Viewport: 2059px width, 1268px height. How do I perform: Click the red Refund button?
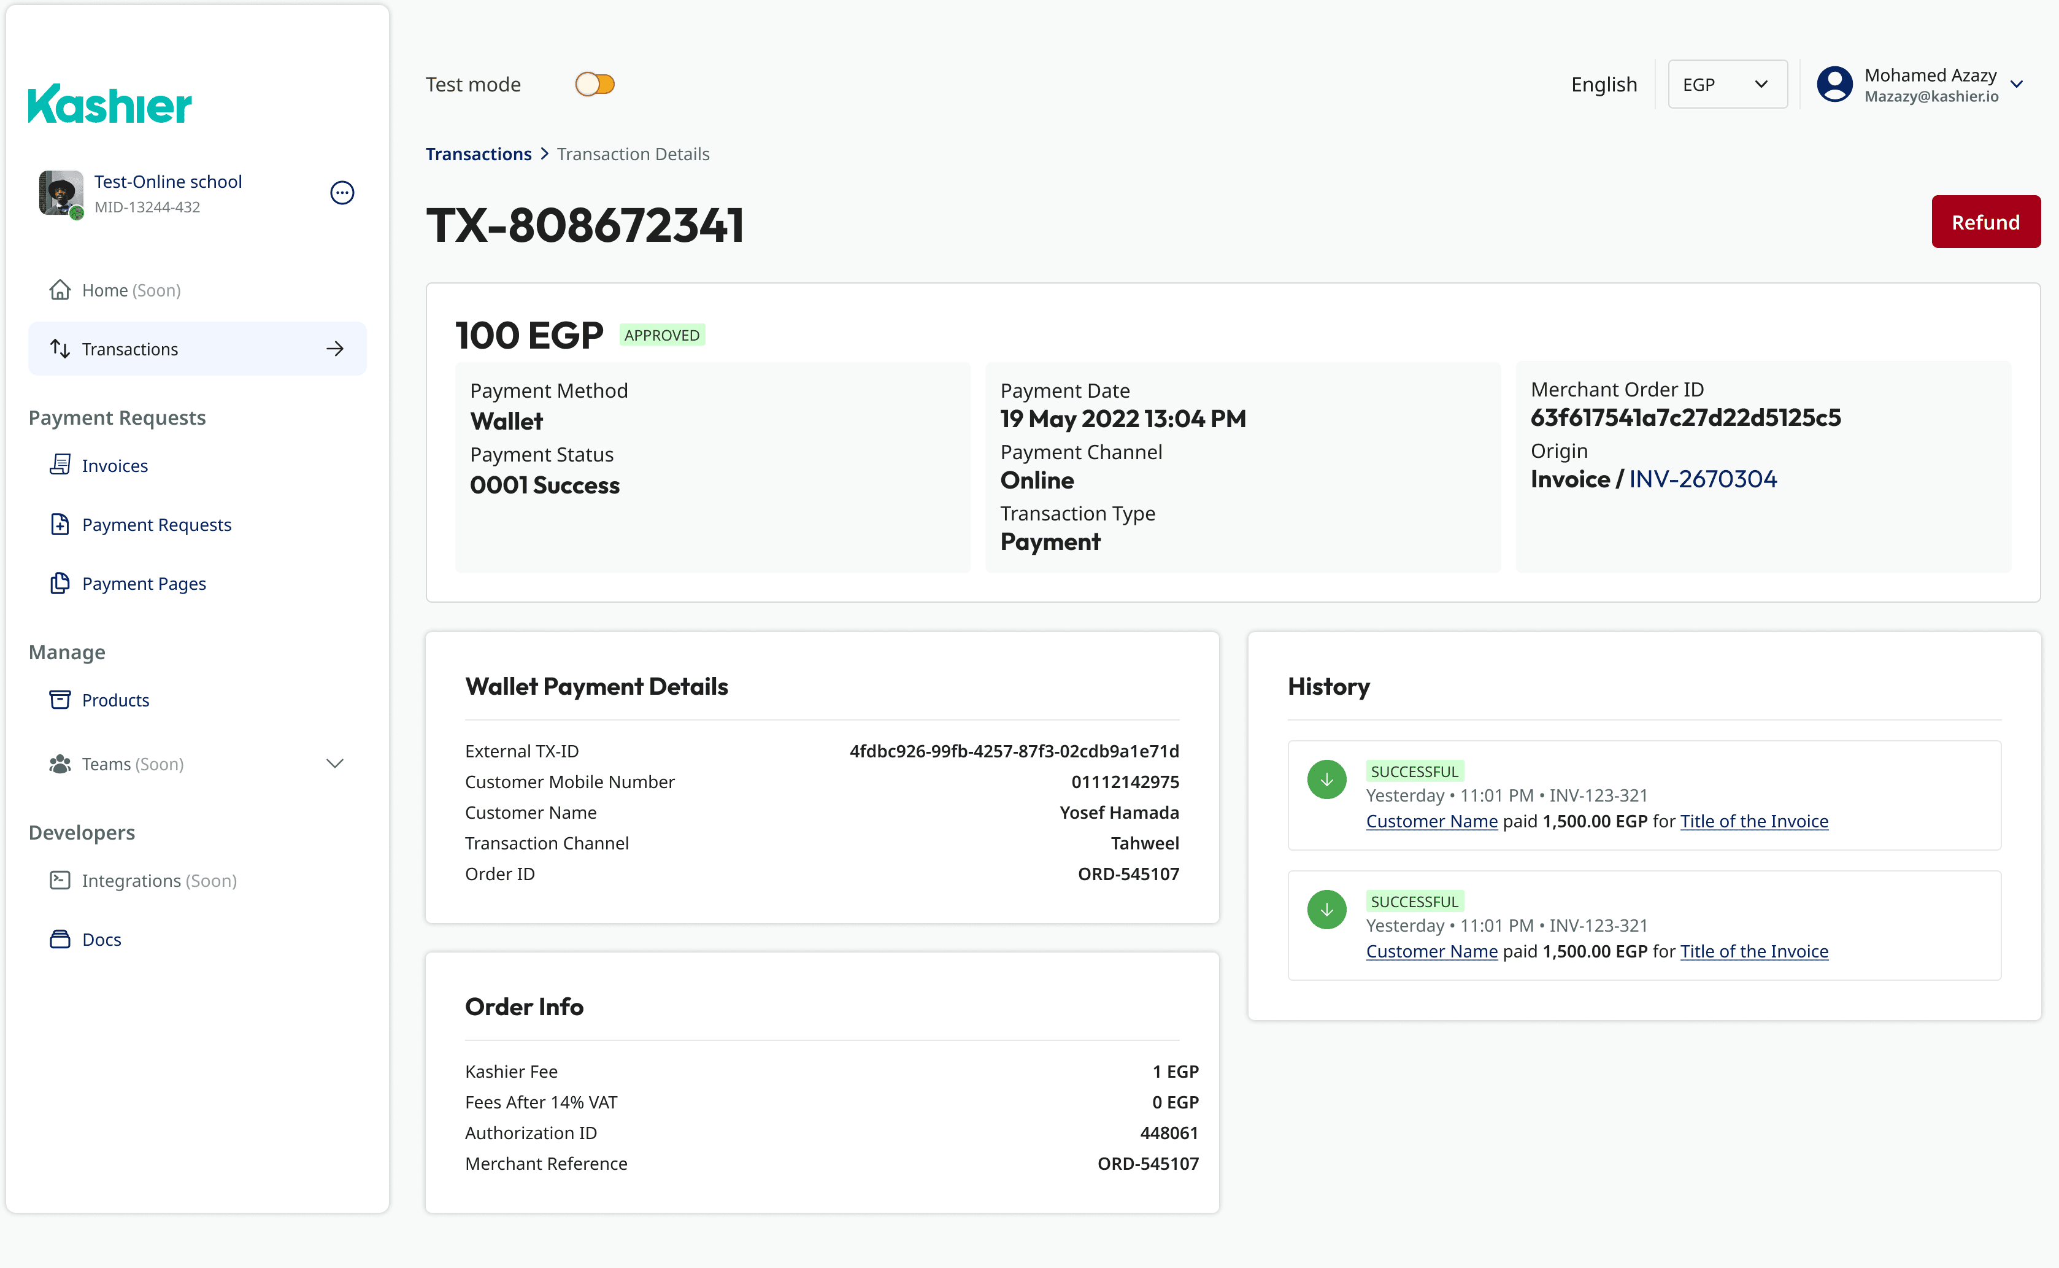(x=1984, y=222)
